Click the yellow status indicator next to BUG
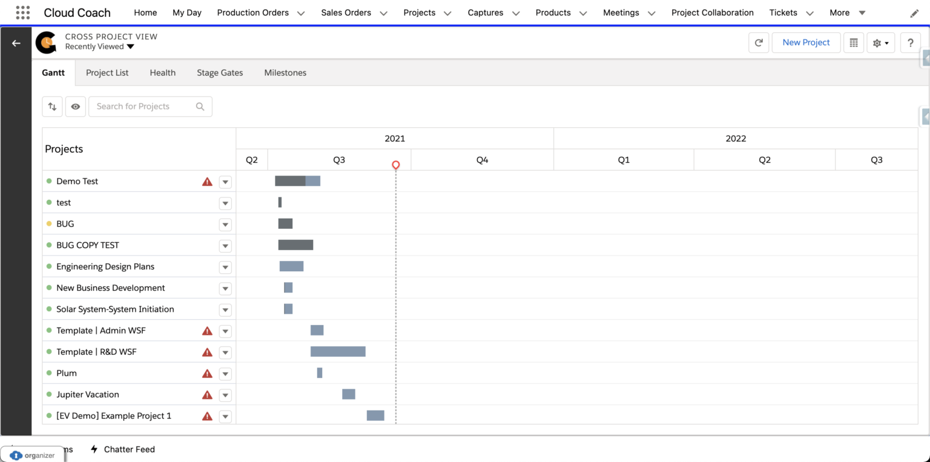The image size is (930, 462). coord(49,223)
